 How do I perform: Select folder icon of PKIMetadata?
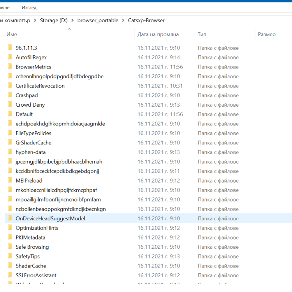[x=10, y=237]
